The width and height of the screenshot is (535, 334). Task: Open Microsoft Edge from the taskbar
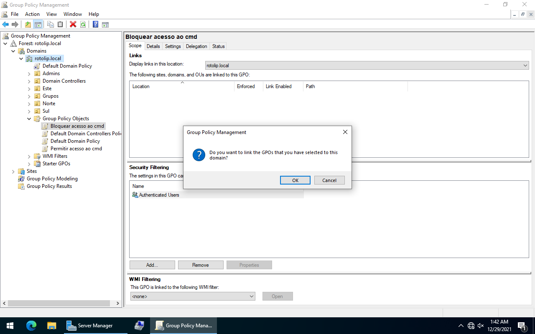point(31,326)
